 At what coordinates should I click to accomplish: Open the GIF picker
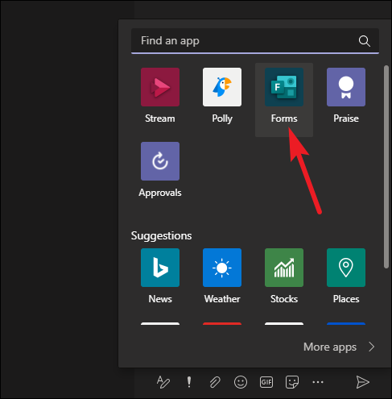266,382
